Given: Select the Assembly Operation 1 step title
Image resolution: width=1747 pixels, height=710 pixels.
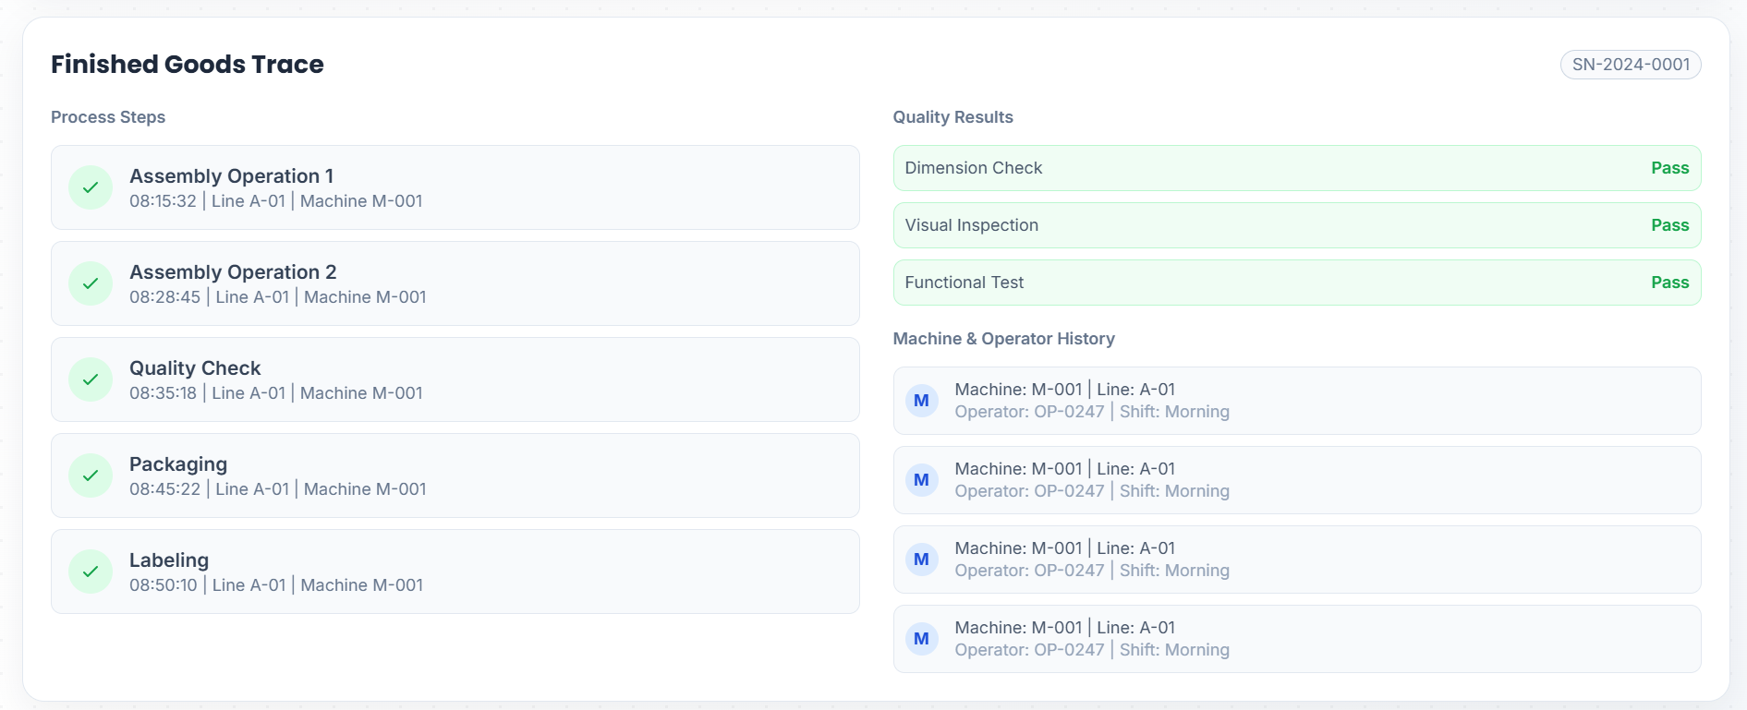Looking at the screenshot, I should (231, 175).
